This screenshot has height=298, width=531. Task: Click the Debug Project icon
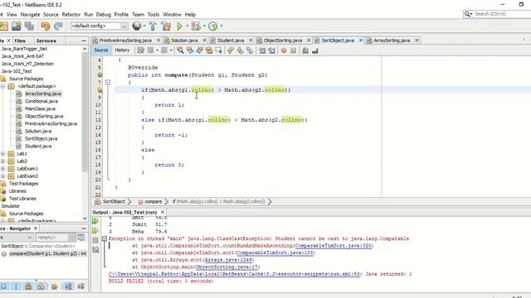(x=196, y=26)
